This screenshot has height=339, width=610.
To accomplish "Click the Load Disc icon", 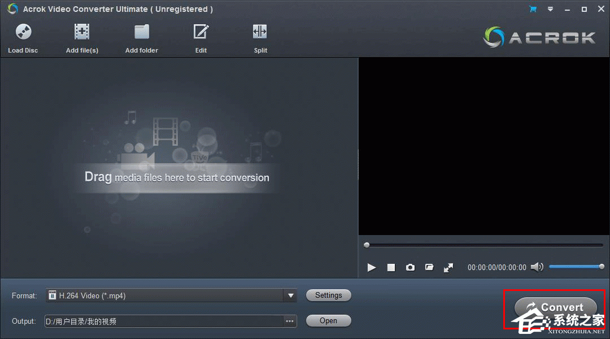I will [x=23, y=32].
